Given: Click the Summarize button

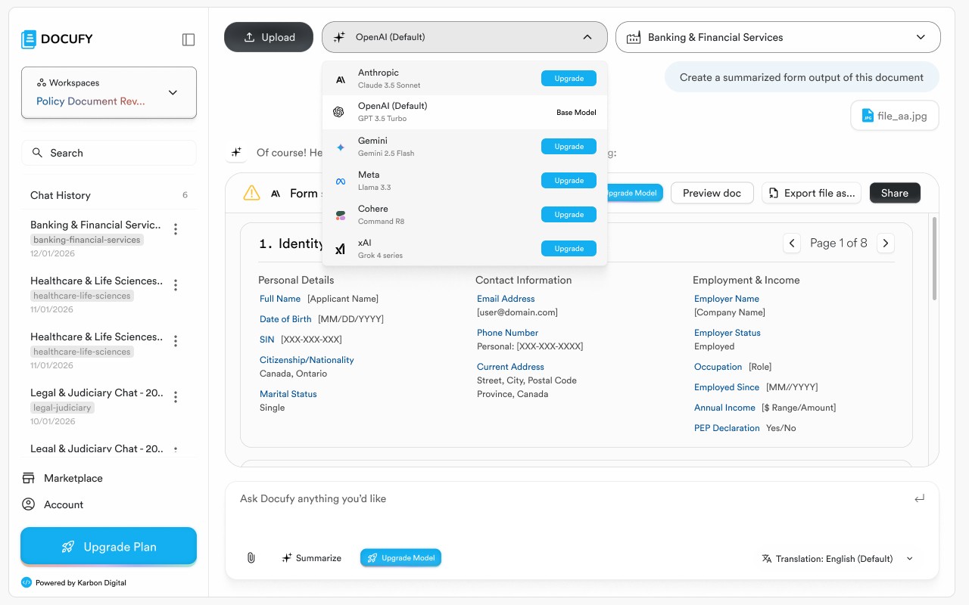Looking at the screenshot, I should (311, 558).
